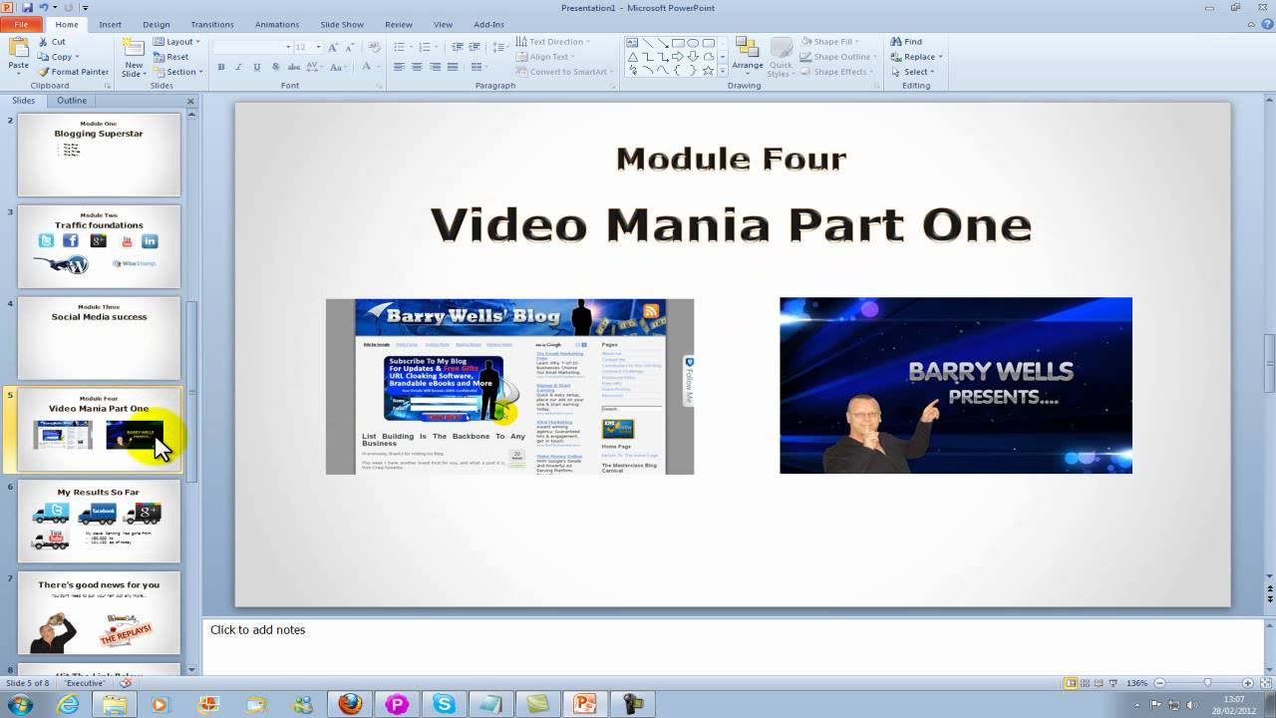1276x718 pixels.
Task: Click the Windows Start orb
Action: (20, 704)
